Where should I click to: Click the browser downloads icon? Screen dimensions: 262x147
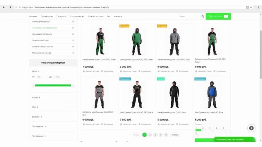259,7
